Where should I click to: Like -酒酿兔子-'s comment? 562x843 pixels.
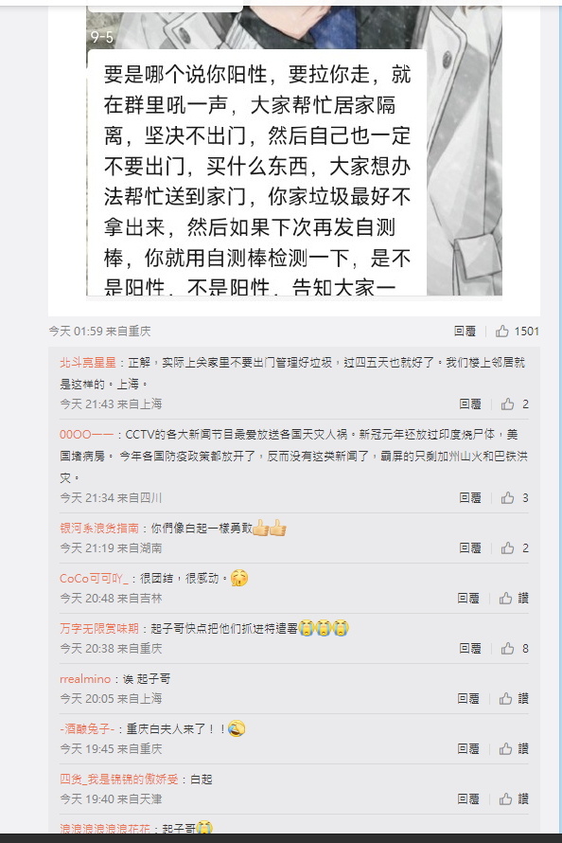coord(514,749)
